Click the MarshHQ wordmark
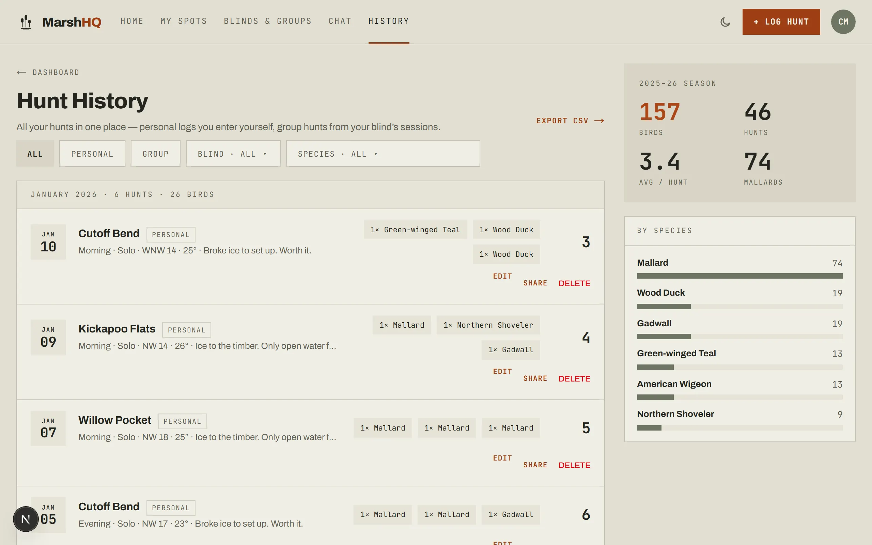 72,22
